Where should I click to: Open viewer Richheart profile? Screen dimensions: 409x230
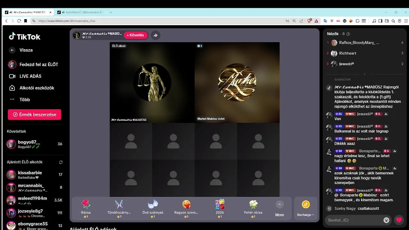point(365,53)
